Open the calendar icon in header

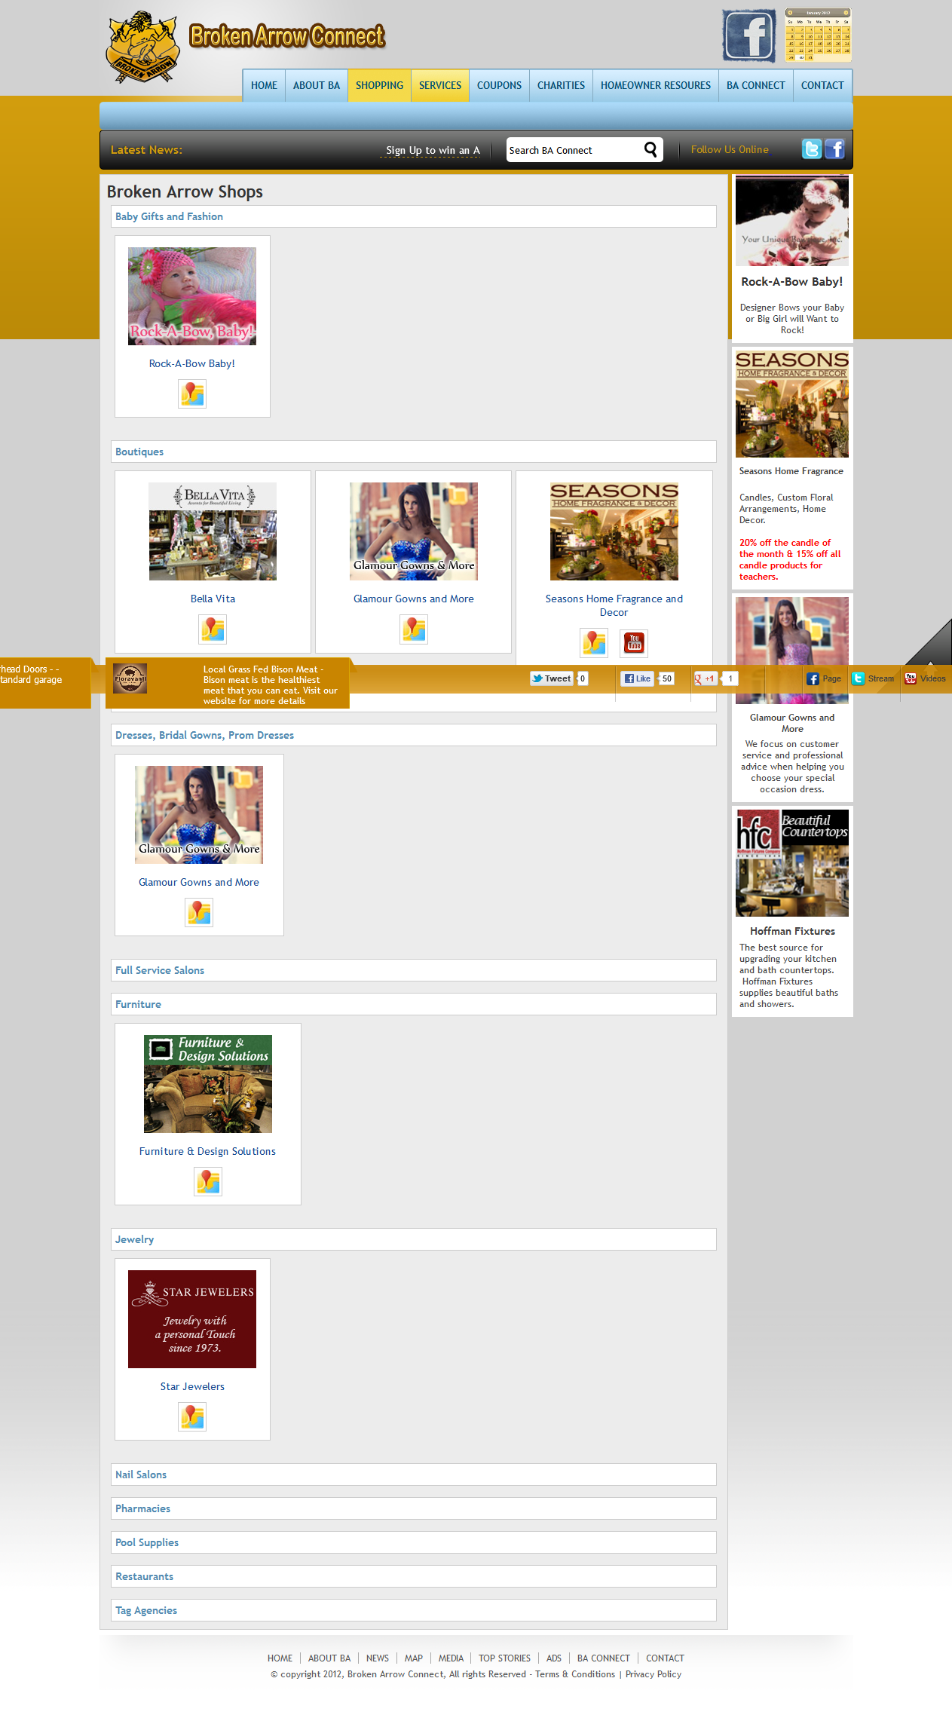[x=818, y=35]
